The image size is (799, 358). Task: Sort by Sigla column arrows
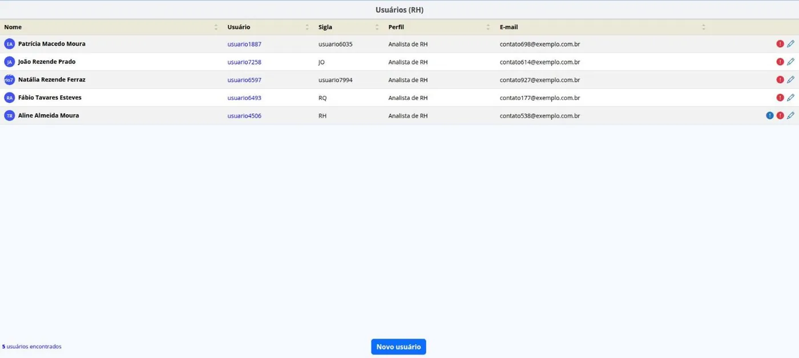coord(377,27)
